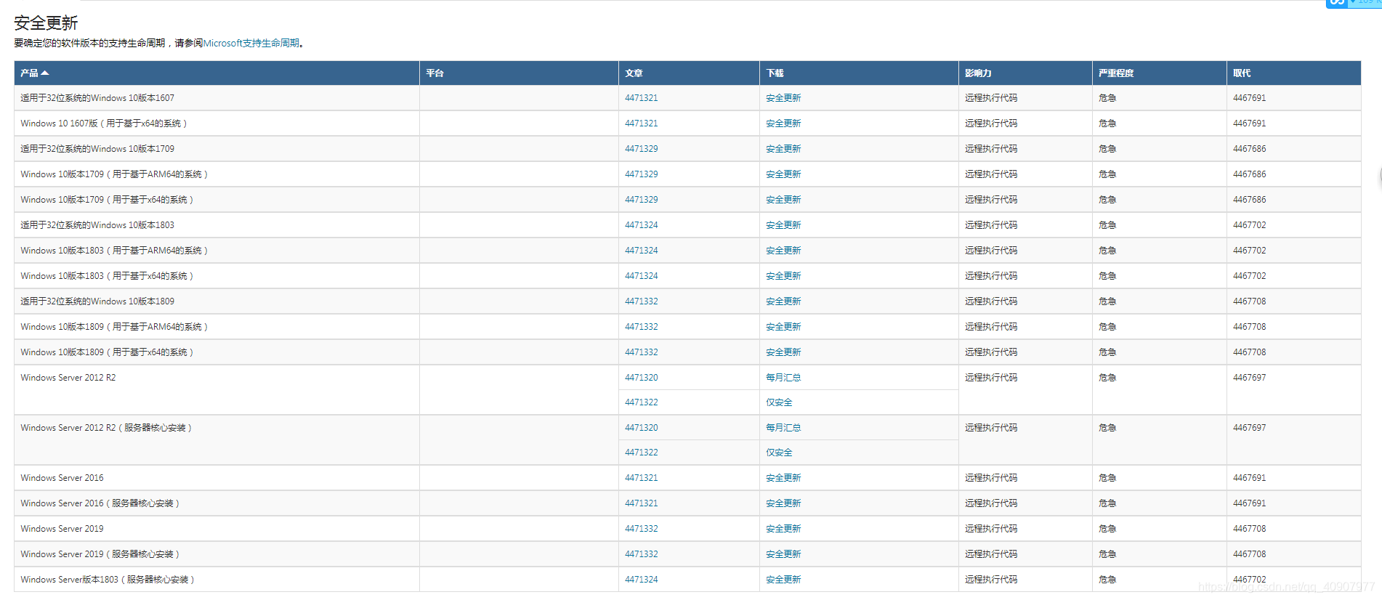Download 安全更新 for Windows 10版本1709 x64
Image resolution: width=1382 pixels, height=600 pixels.
tap(783, 200)
